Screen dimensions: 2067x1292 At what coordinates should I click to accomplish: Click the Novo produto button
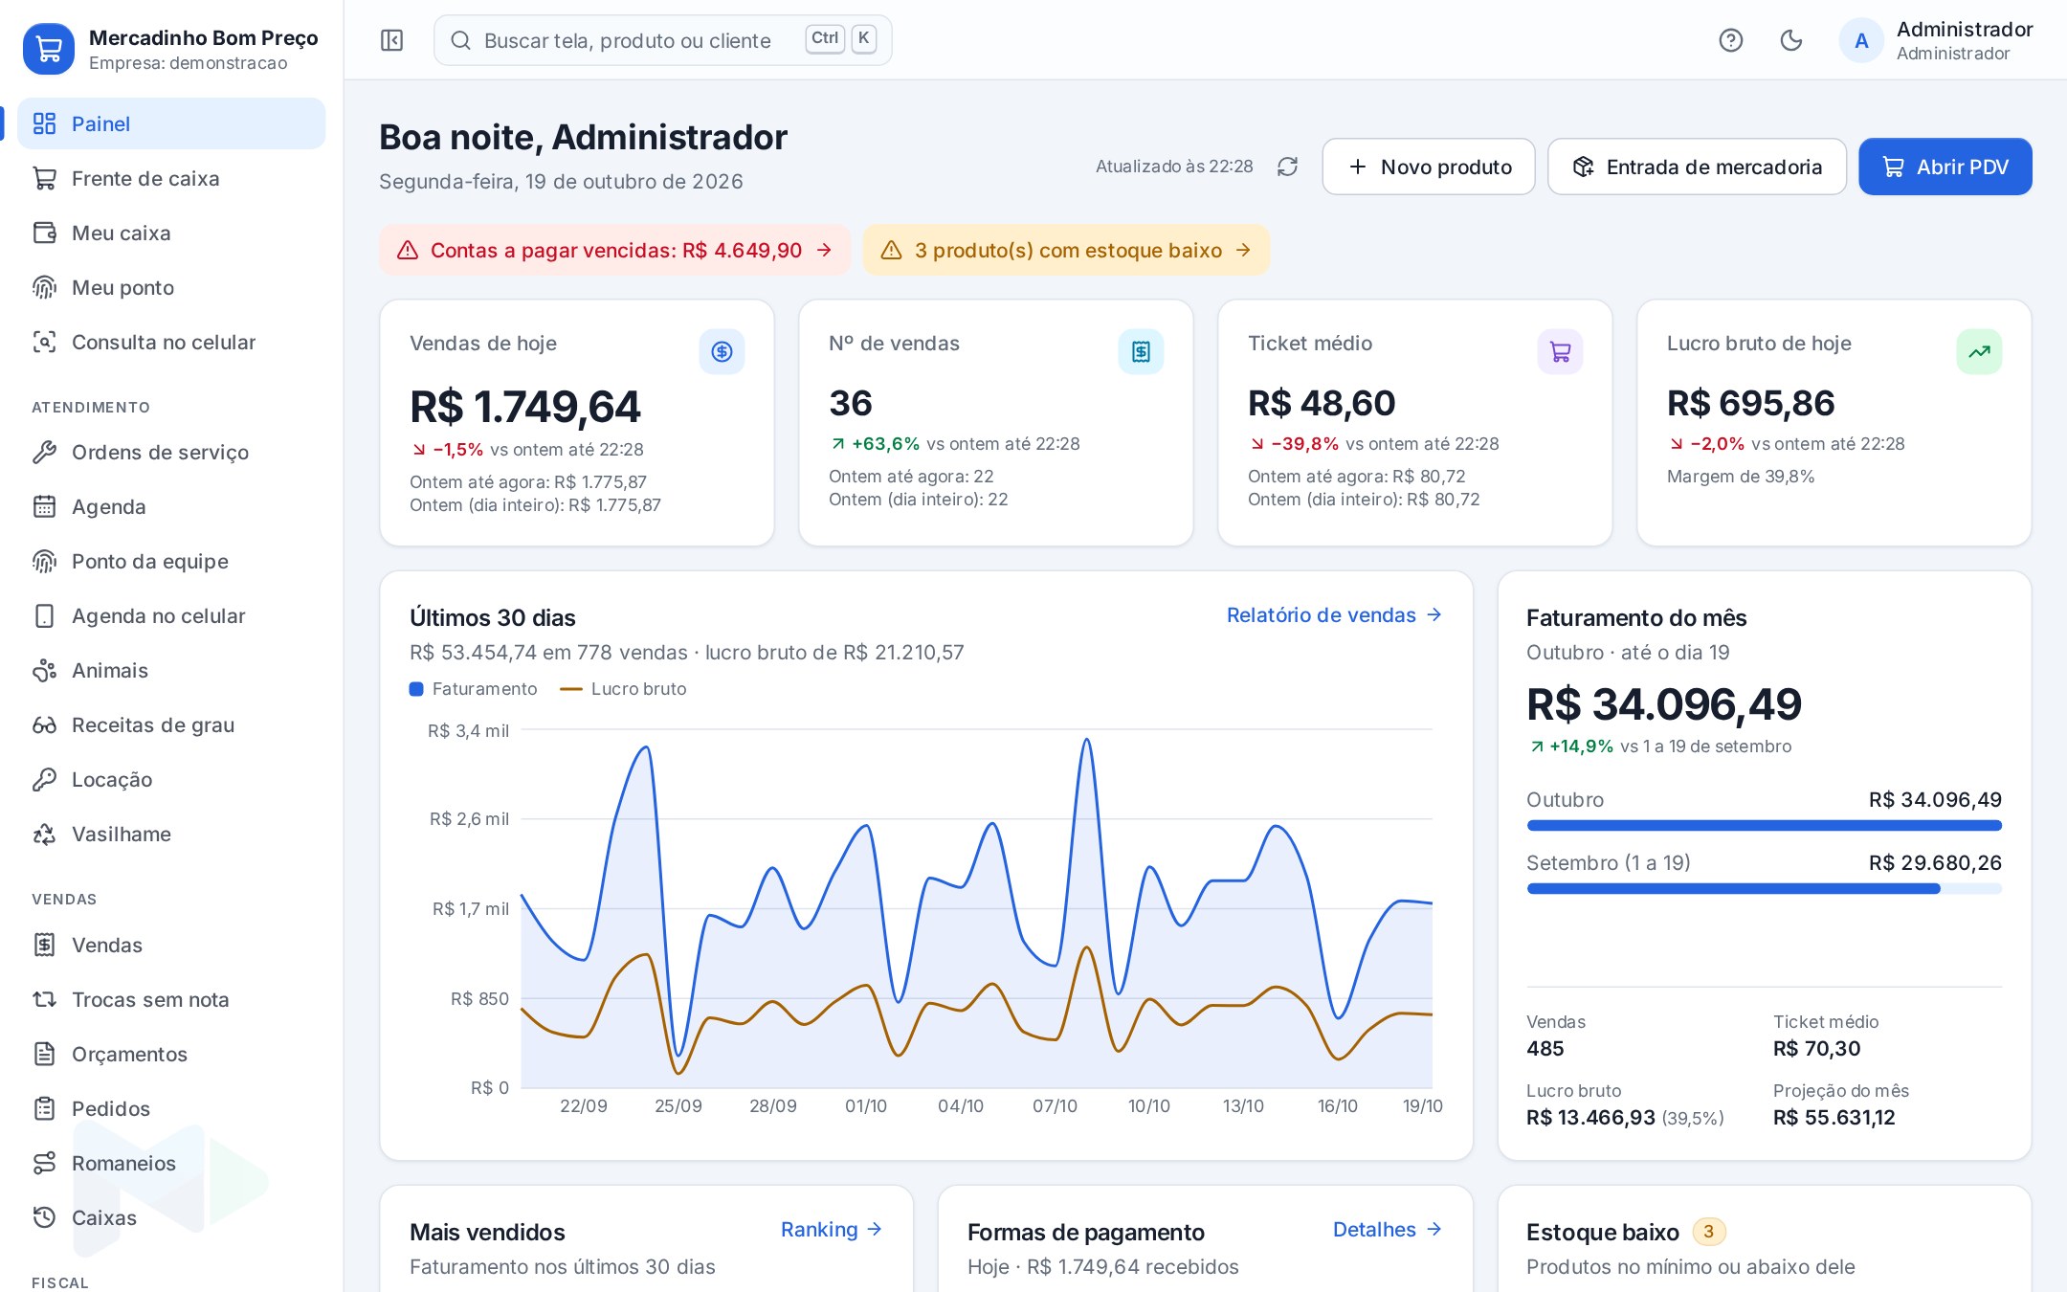pos(1429,167)
